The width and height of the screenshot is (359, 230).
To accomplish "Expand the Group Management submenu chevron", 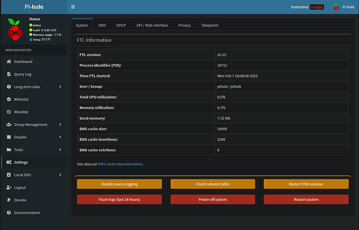I will coord(60,124).
